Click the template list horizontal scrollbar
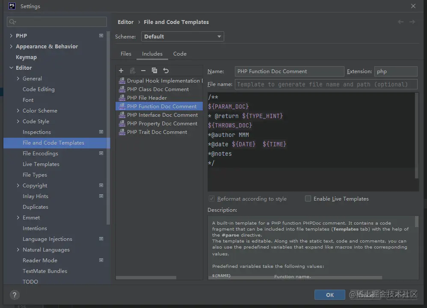Viewport: 427px width, 308px height. click(146, 278)
